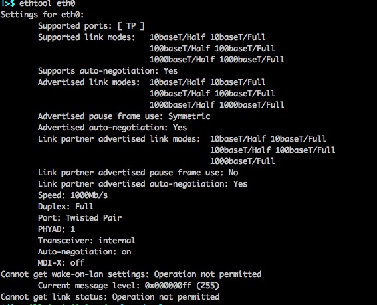Click 'Link partner advertised link modes:' label

tap(119, 139)
